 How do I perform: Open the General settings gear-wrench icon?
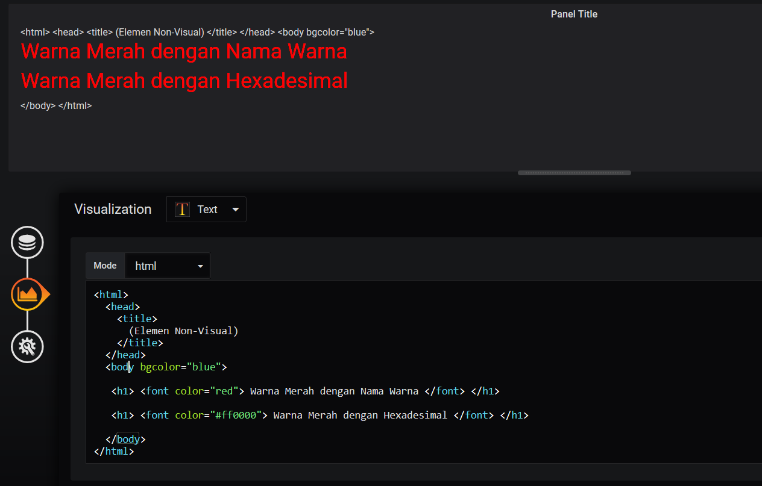click(27, 347)
